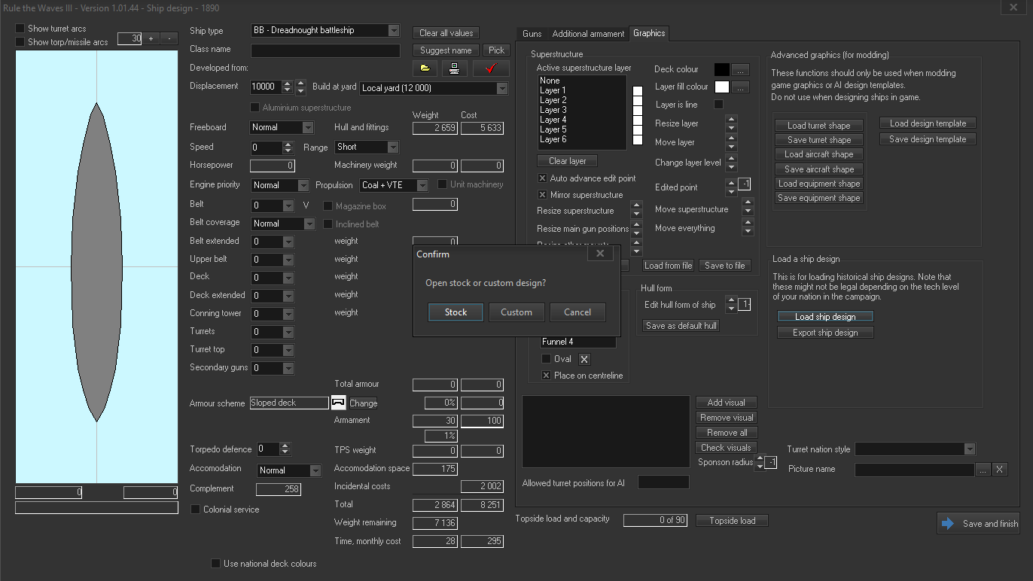Switch to Guns tab

[x=532, y=34]
